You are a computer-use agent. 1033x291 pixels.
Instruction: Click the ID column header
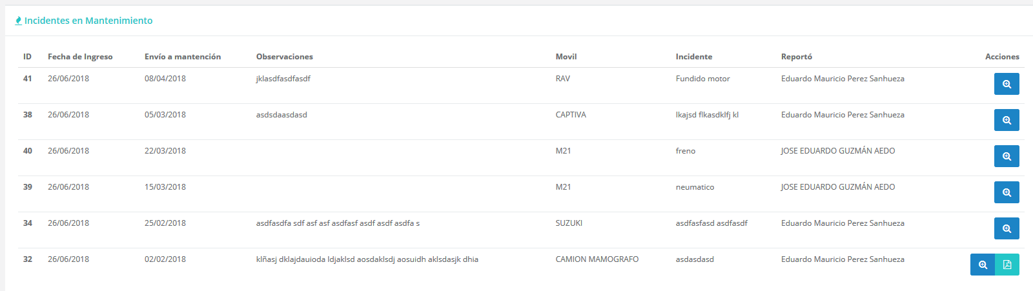click(x=27, y=57)
